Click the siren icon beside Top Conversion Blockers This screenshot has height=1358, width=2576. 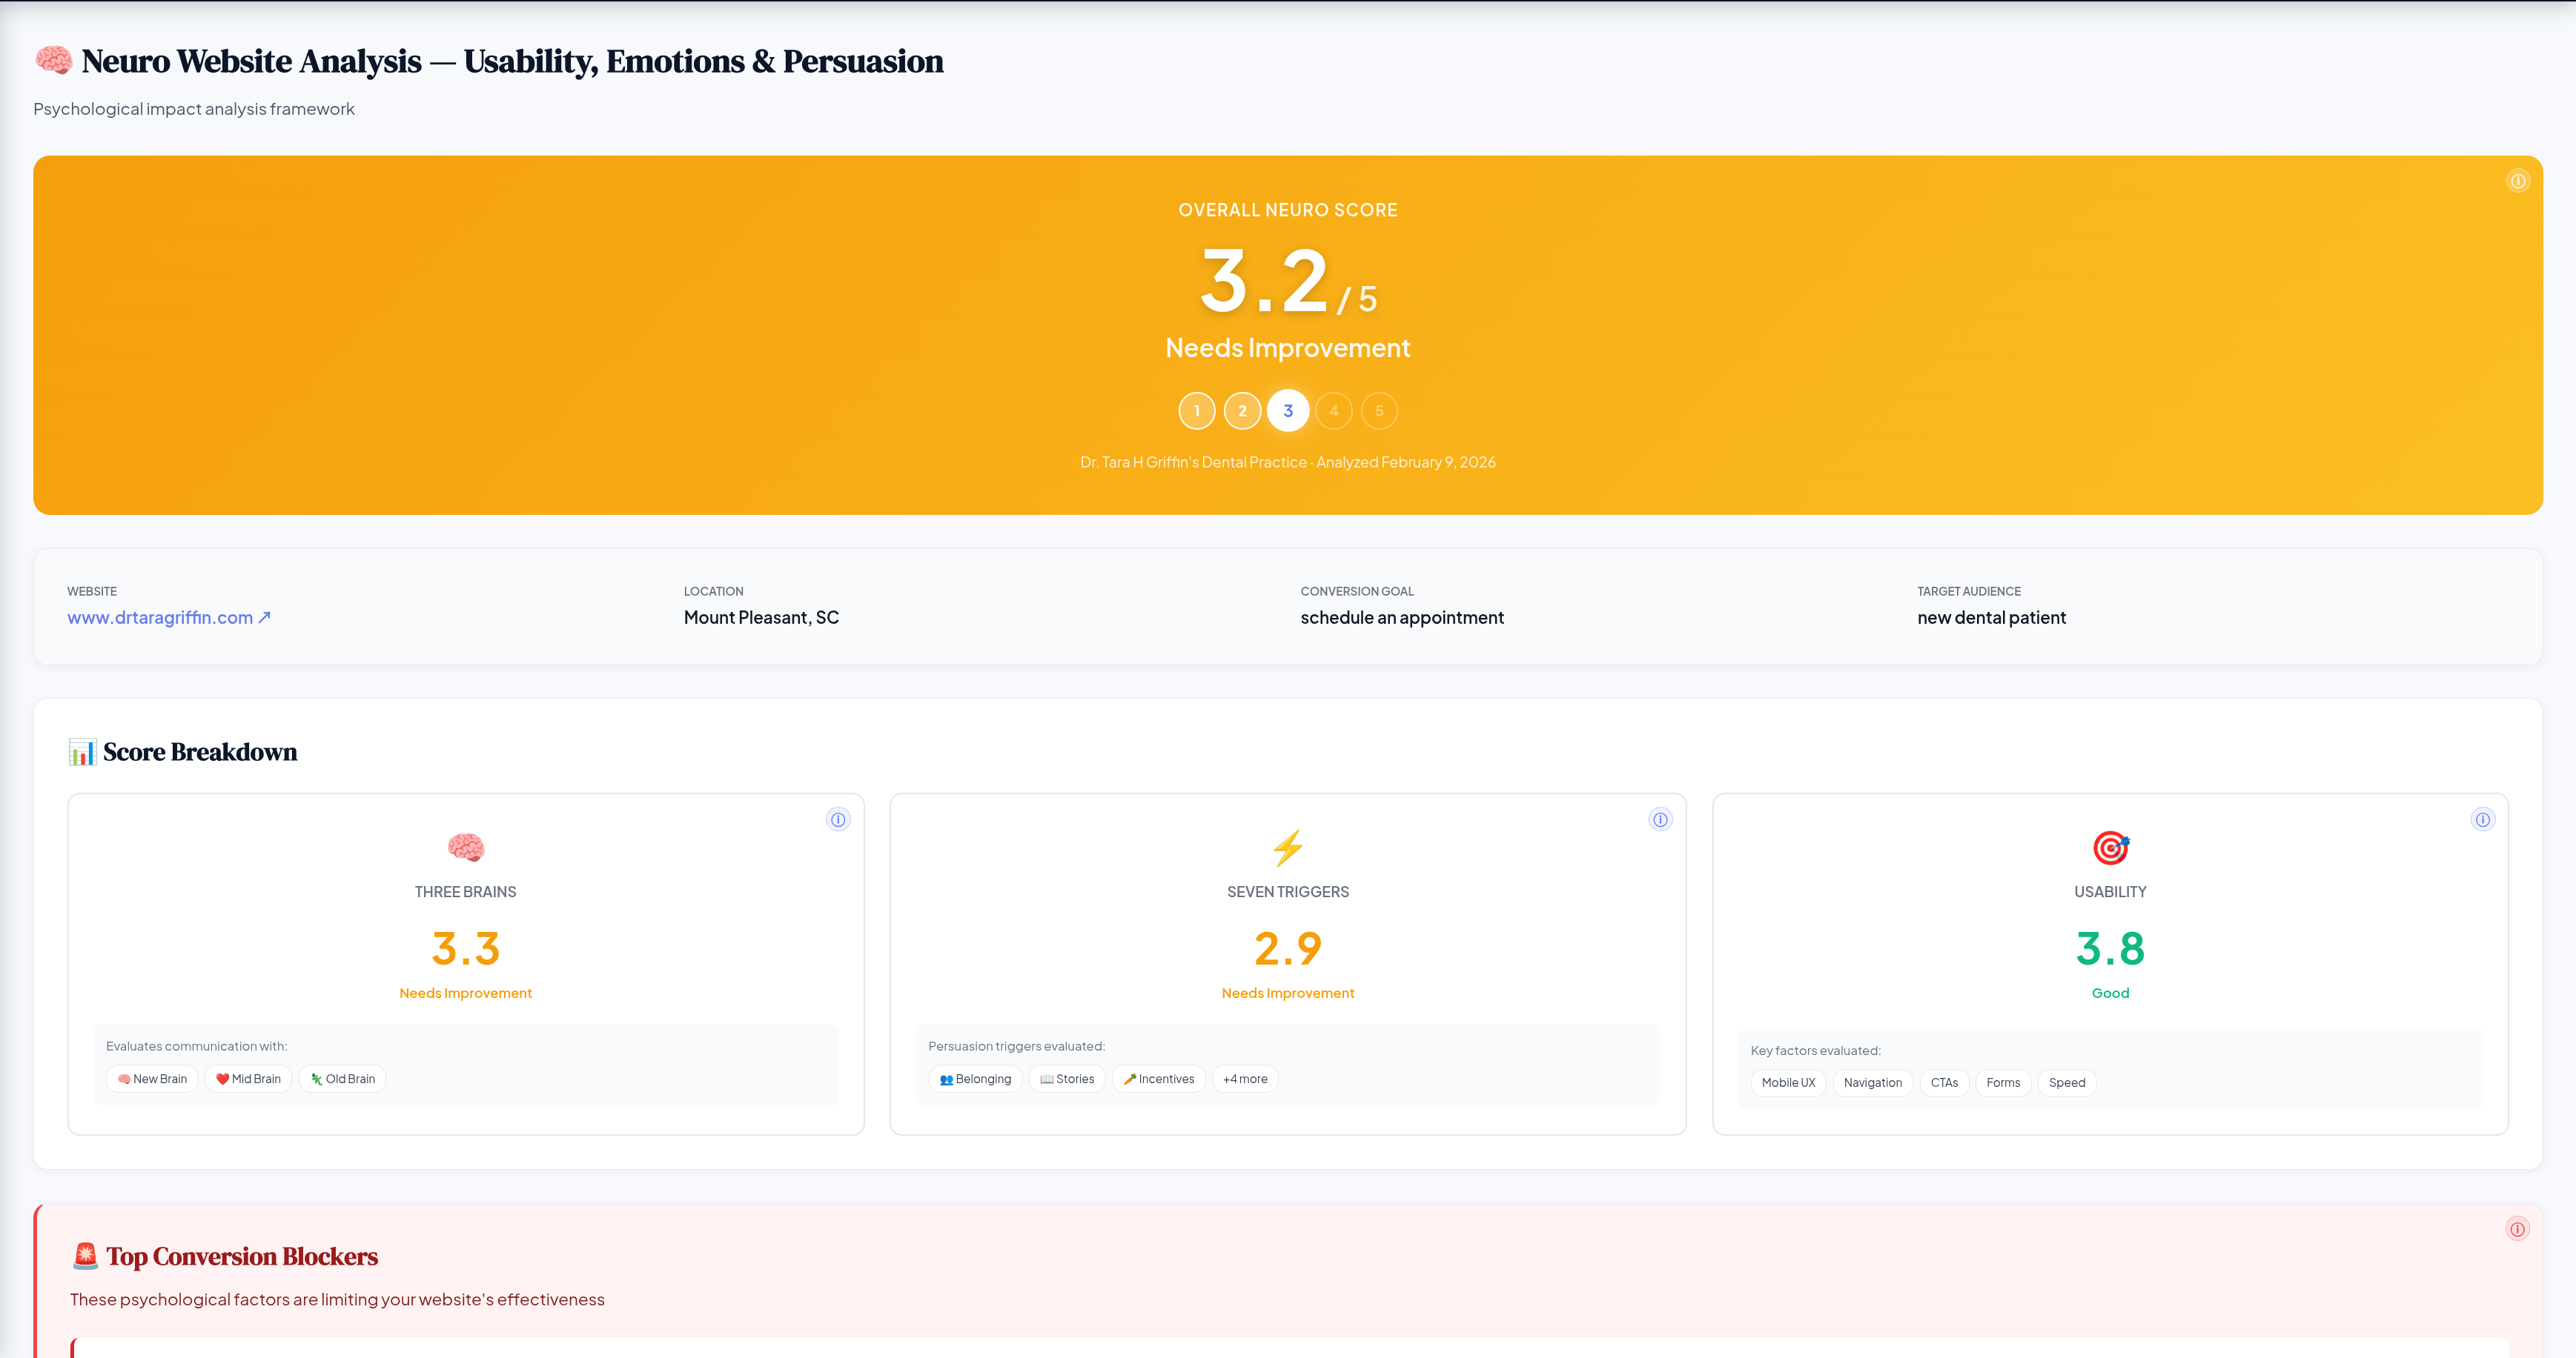click(85, 1255)
